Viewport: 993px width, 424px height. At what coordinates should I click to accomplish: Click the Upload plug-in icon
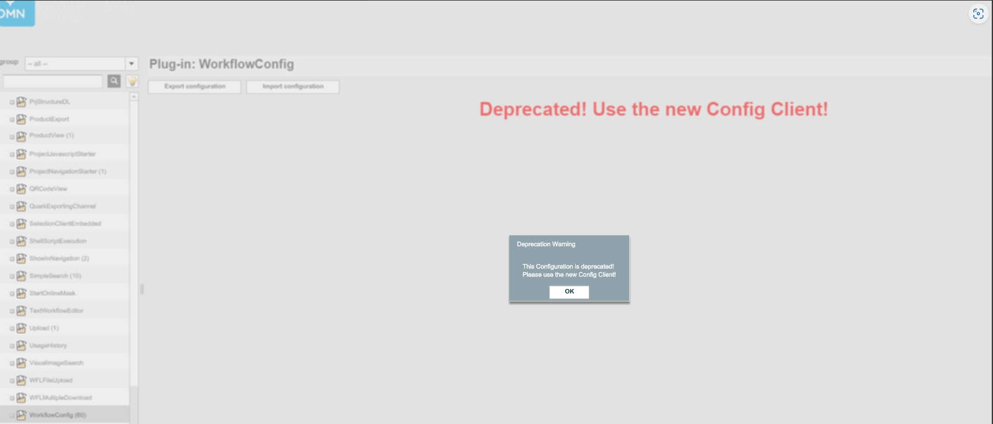(x=22, y=328)
